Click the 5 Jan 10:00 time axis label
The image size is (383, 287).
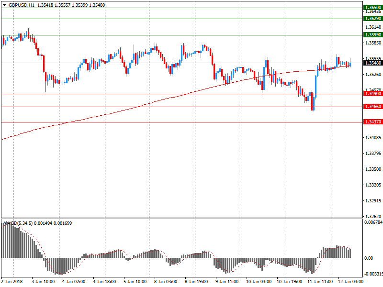pyautogui.click(x=135, y=281)
